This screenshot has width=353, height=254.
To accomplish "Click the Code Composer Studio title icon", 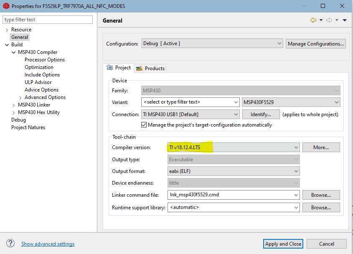I will point(6,6).
